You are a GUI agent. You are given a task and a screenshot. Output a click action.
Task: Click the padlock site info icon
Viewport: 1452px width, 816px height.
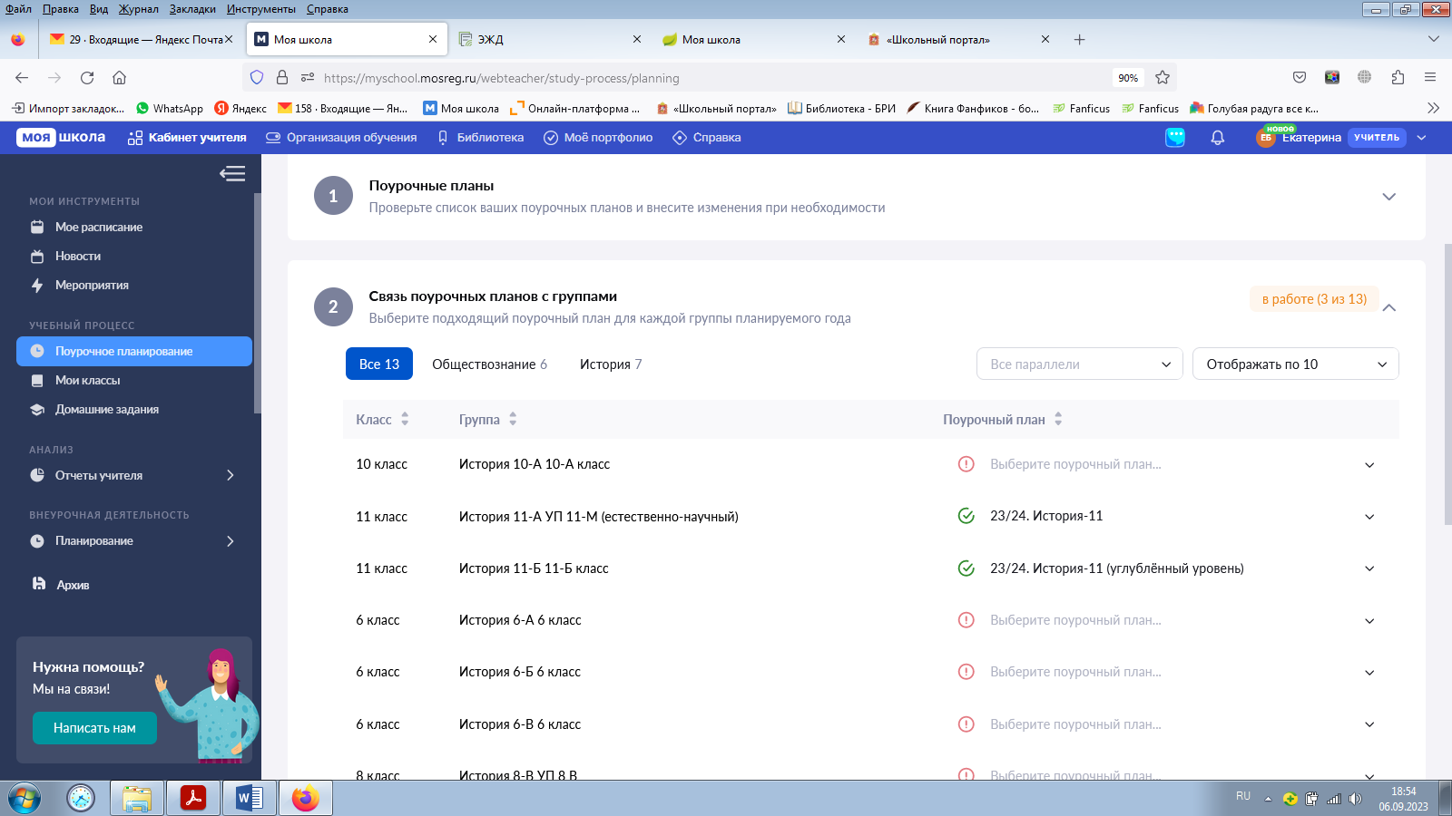282,78
